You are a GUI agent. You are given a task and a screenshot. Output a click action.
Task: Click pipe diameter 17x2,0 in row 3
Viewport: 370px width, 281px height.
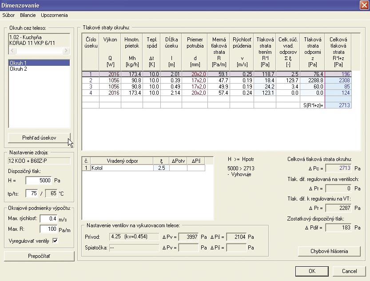click(x=195, y=87)
